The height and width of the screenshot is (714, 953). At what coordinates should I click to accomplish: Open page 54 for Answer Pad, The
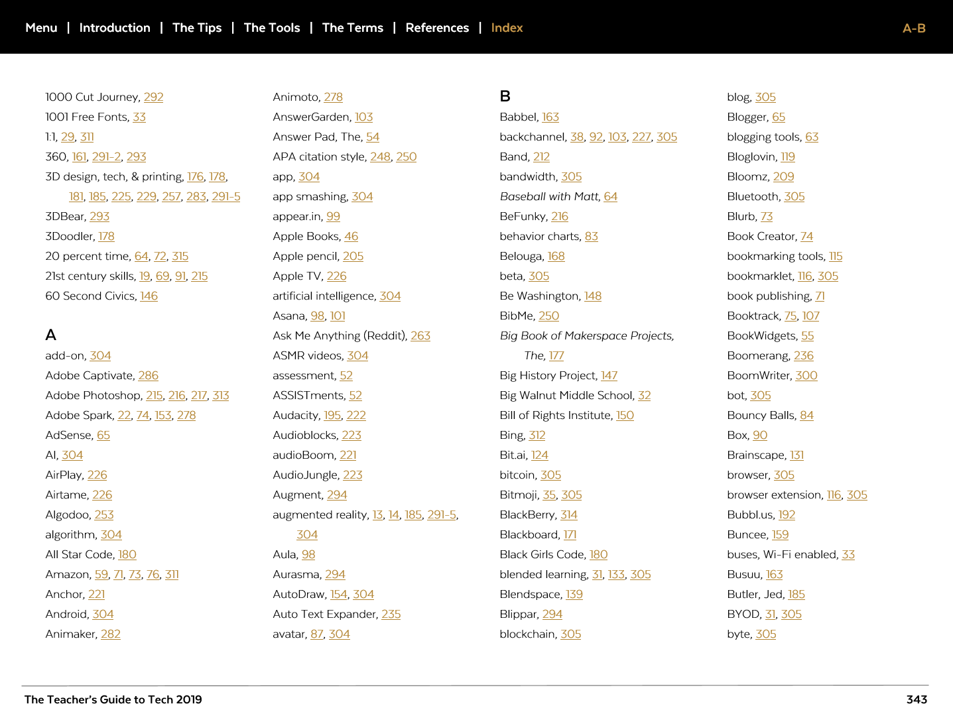tap(373, 137)
